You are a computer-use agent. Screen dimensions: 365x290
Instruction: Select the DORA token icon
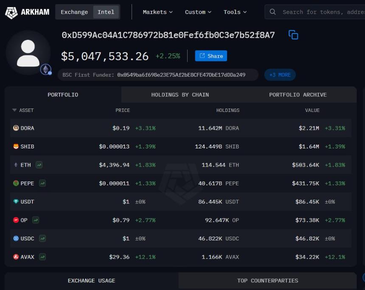coord(15,128)
